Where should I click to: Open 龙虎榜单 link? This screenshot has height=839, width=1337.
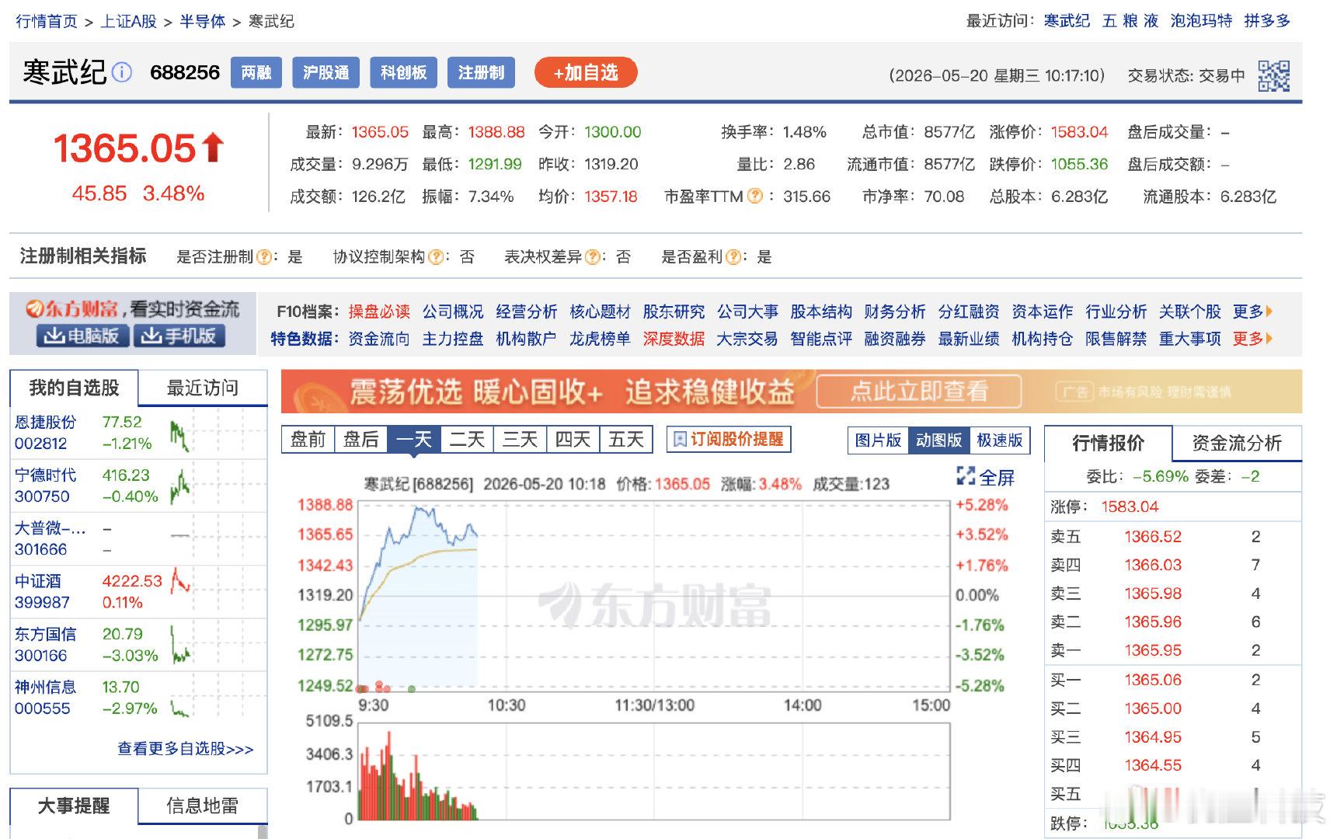click(600, 339)
